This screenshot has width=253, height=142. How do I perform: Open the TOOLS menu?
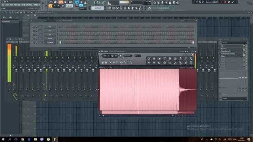click(x=36, y=5)
